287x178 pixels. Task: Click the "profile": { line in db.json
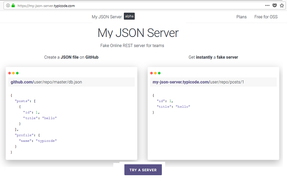tap(27, 135)
